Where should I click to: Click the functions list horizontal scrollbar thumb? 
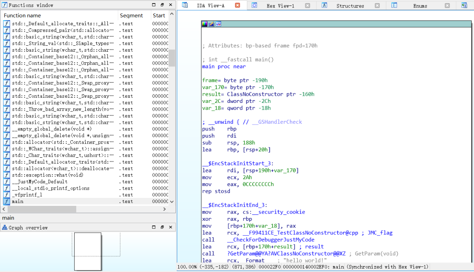point(41,209)
